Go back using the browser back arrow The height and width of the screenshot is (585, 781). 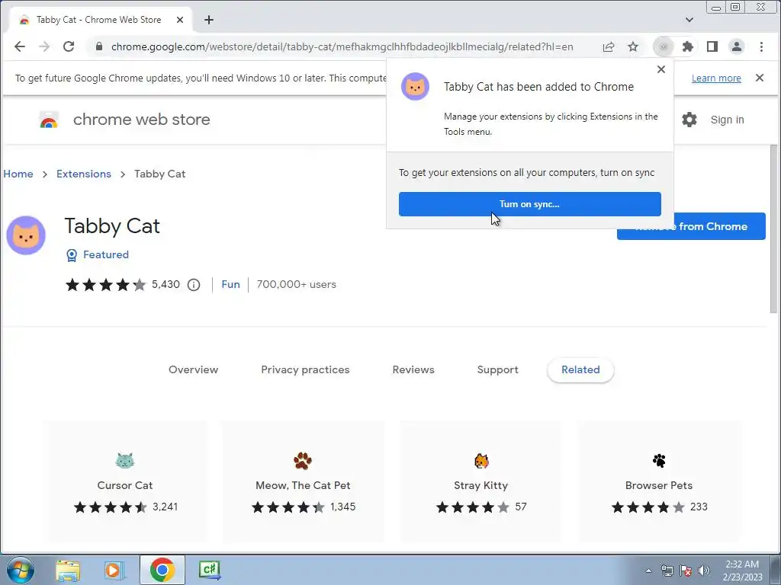(19, 46)
